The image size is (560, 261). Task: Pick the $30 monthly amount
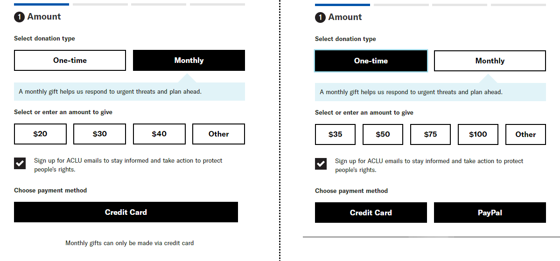[x=99, y=134]
